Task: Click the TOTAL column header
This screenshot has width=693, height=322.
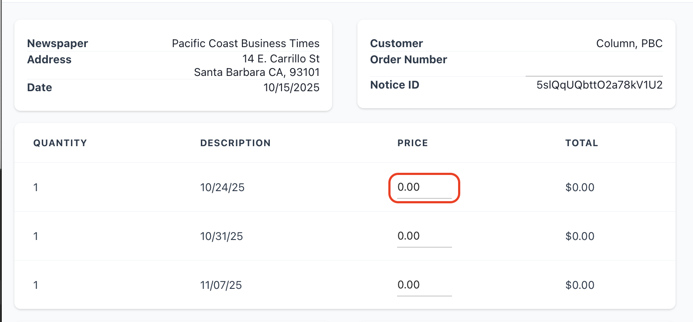Action: pos(581,143)
